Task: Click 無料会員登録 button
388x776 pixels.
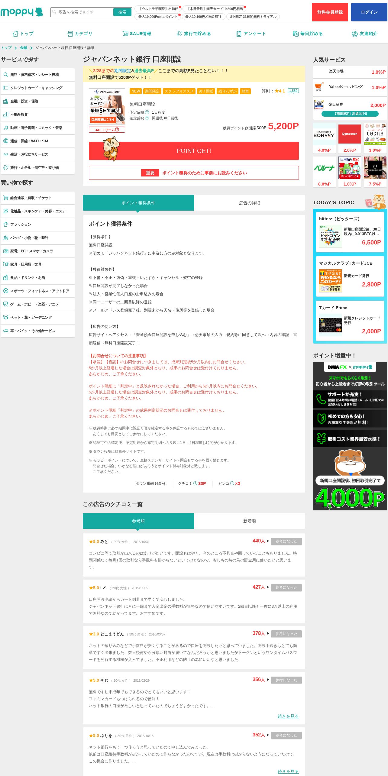Action: coord(330,12)
